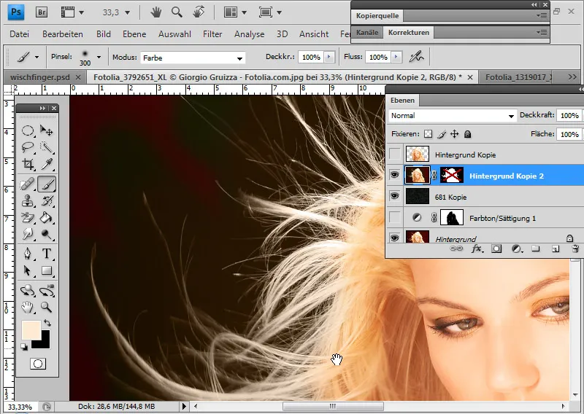
Task: Select the 3D Rotate tool
Action: [x=28, y=290]
